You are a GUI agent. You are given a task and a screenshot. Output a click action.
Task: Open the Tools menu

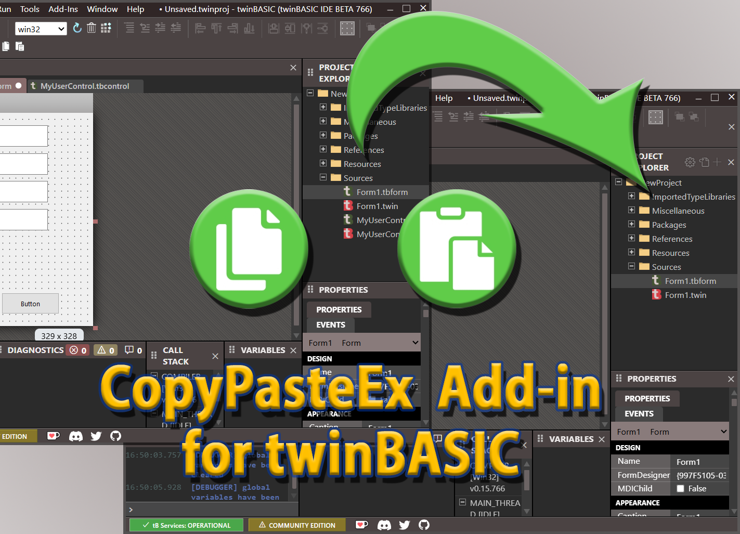(30, 9)
